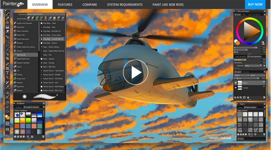Switch to the Channels tab
271x150 pixels.
point(246,72)
